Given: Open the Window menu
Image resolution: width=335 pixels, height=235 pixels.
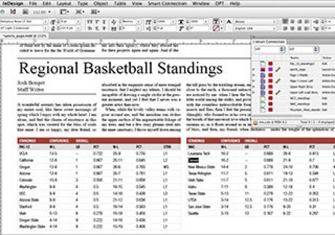Looking at the screenshot, I should coord(201,3).
